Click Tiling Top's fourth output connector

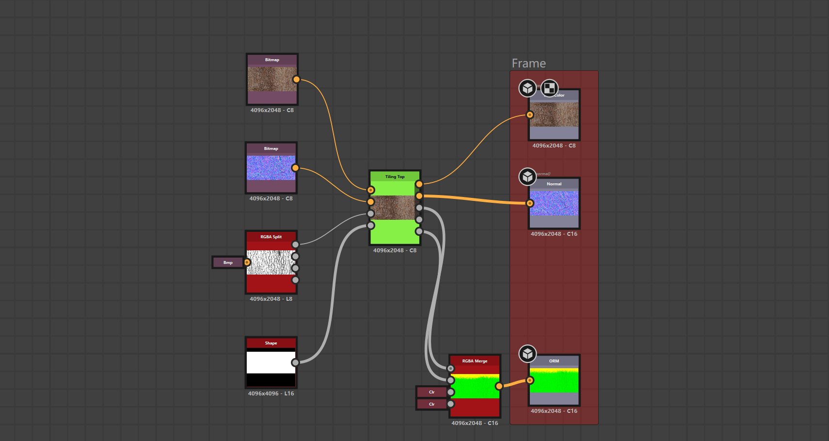(x=419, y=219)
